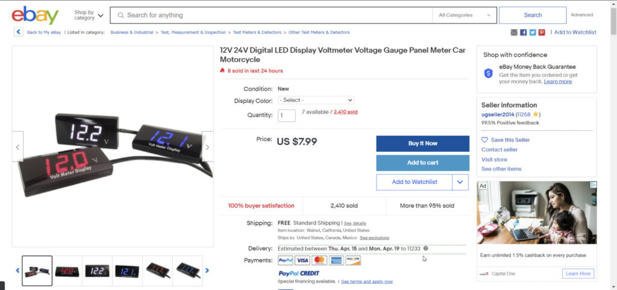Pin this item on Pinterest
The width and height of the screenshot is (617, 290).
[x=542, y=33]
